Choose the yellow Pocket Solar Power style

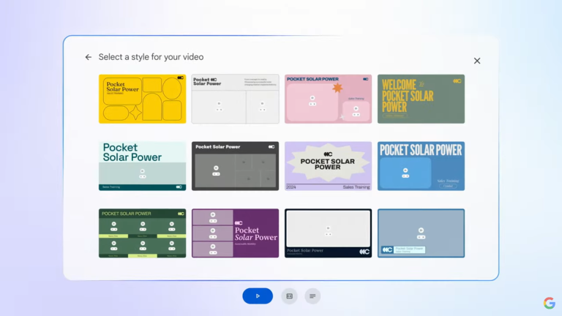point(142,99)
